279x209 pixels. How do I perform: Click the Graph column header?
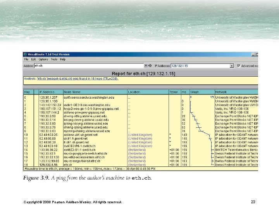[x=202, y=92]
